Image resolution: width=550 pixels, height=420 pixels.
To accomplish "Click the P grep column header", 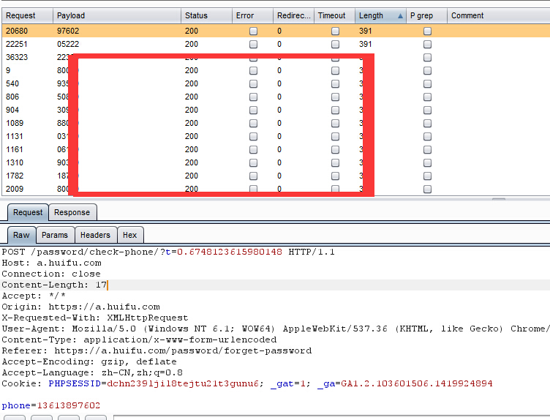I will click(x=426, y=16).
